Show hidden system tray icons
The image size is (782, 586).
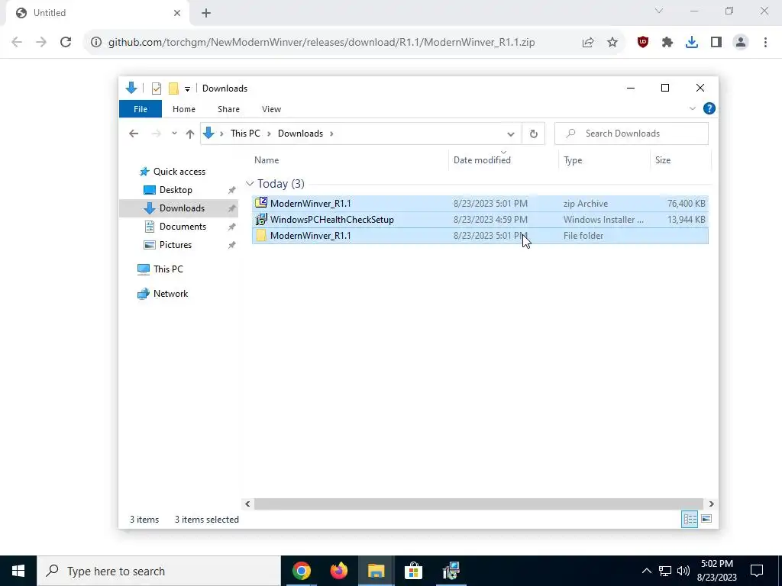coord(646,571)
